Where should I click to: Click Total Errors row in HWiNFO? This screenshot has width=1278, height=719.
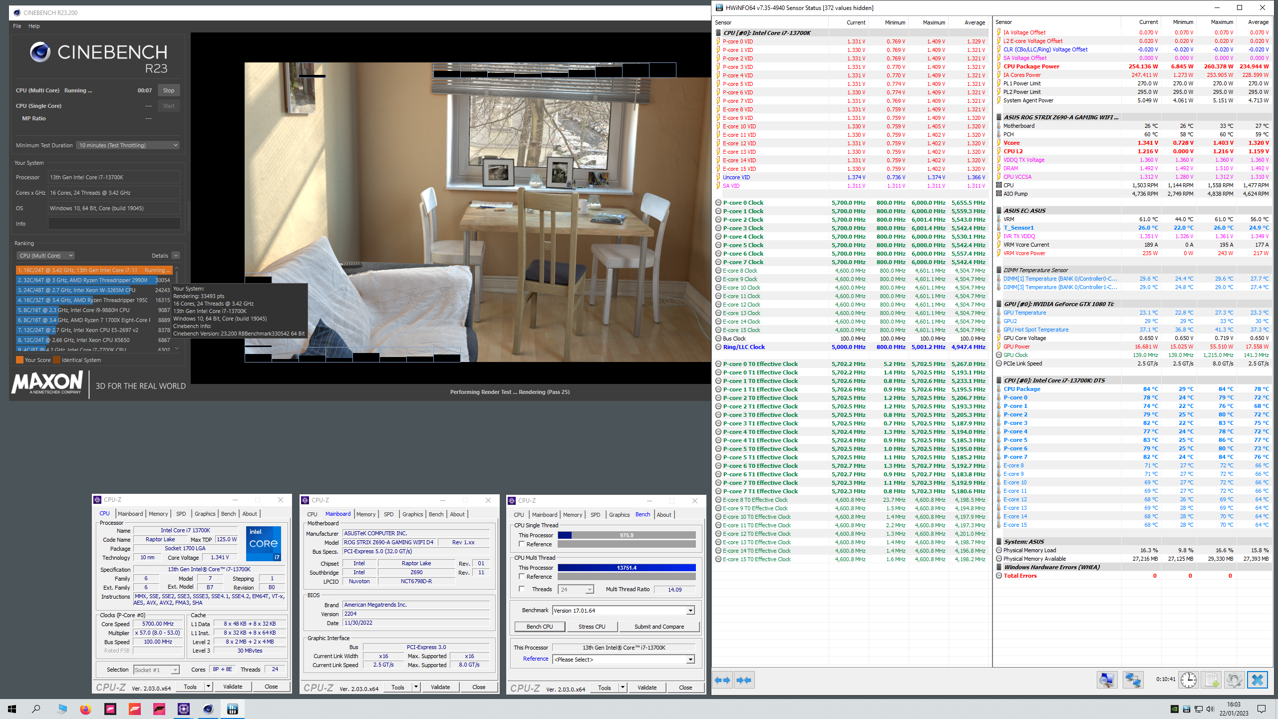1132,576
